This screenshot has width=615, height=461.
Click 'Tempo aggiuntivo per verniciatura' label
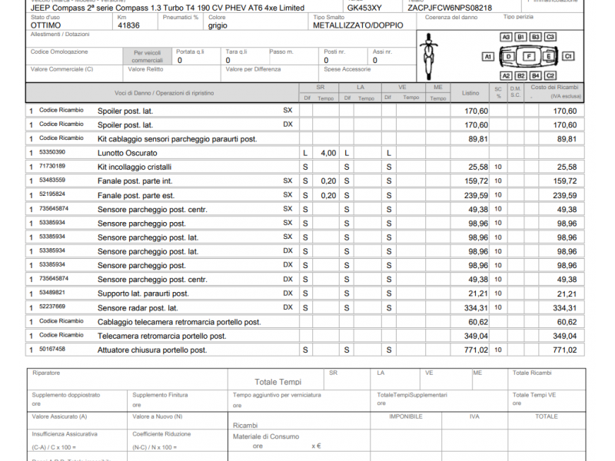pos(277,395)
